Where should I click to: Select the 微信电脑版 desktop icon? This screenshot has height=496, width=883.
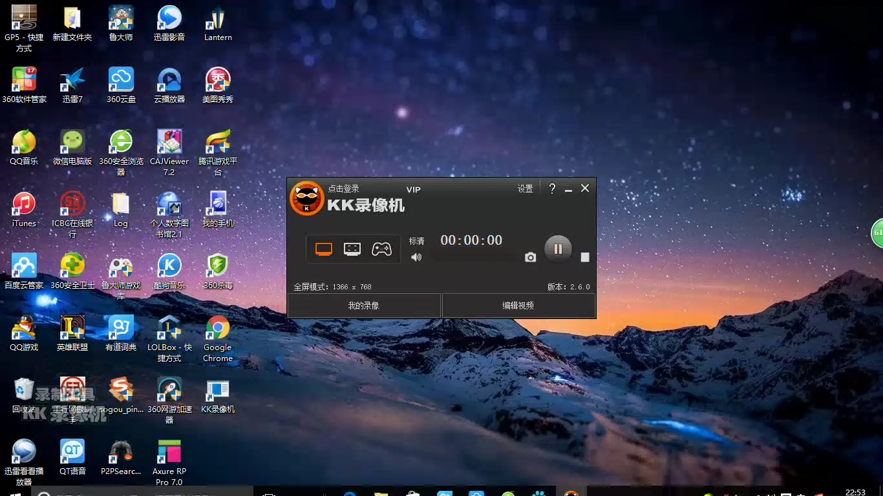[x=72, y=147]
